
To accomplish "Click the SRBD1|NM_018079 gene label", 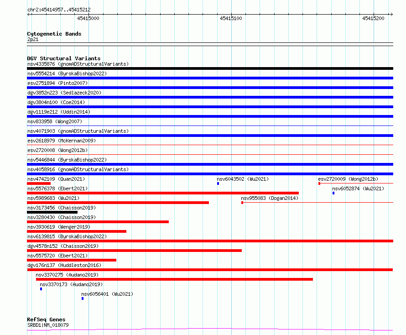I will coord(48,325).
